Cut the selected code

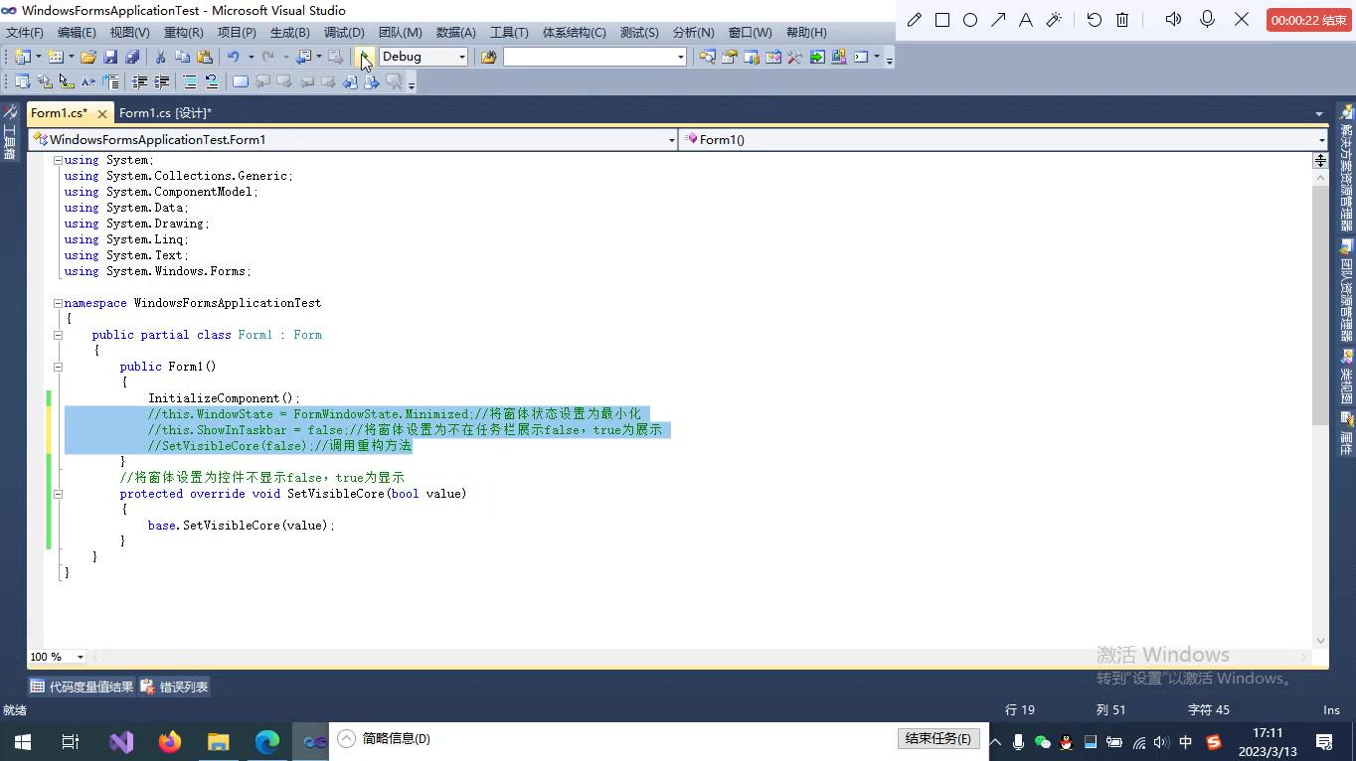click(x=161, y=57)
